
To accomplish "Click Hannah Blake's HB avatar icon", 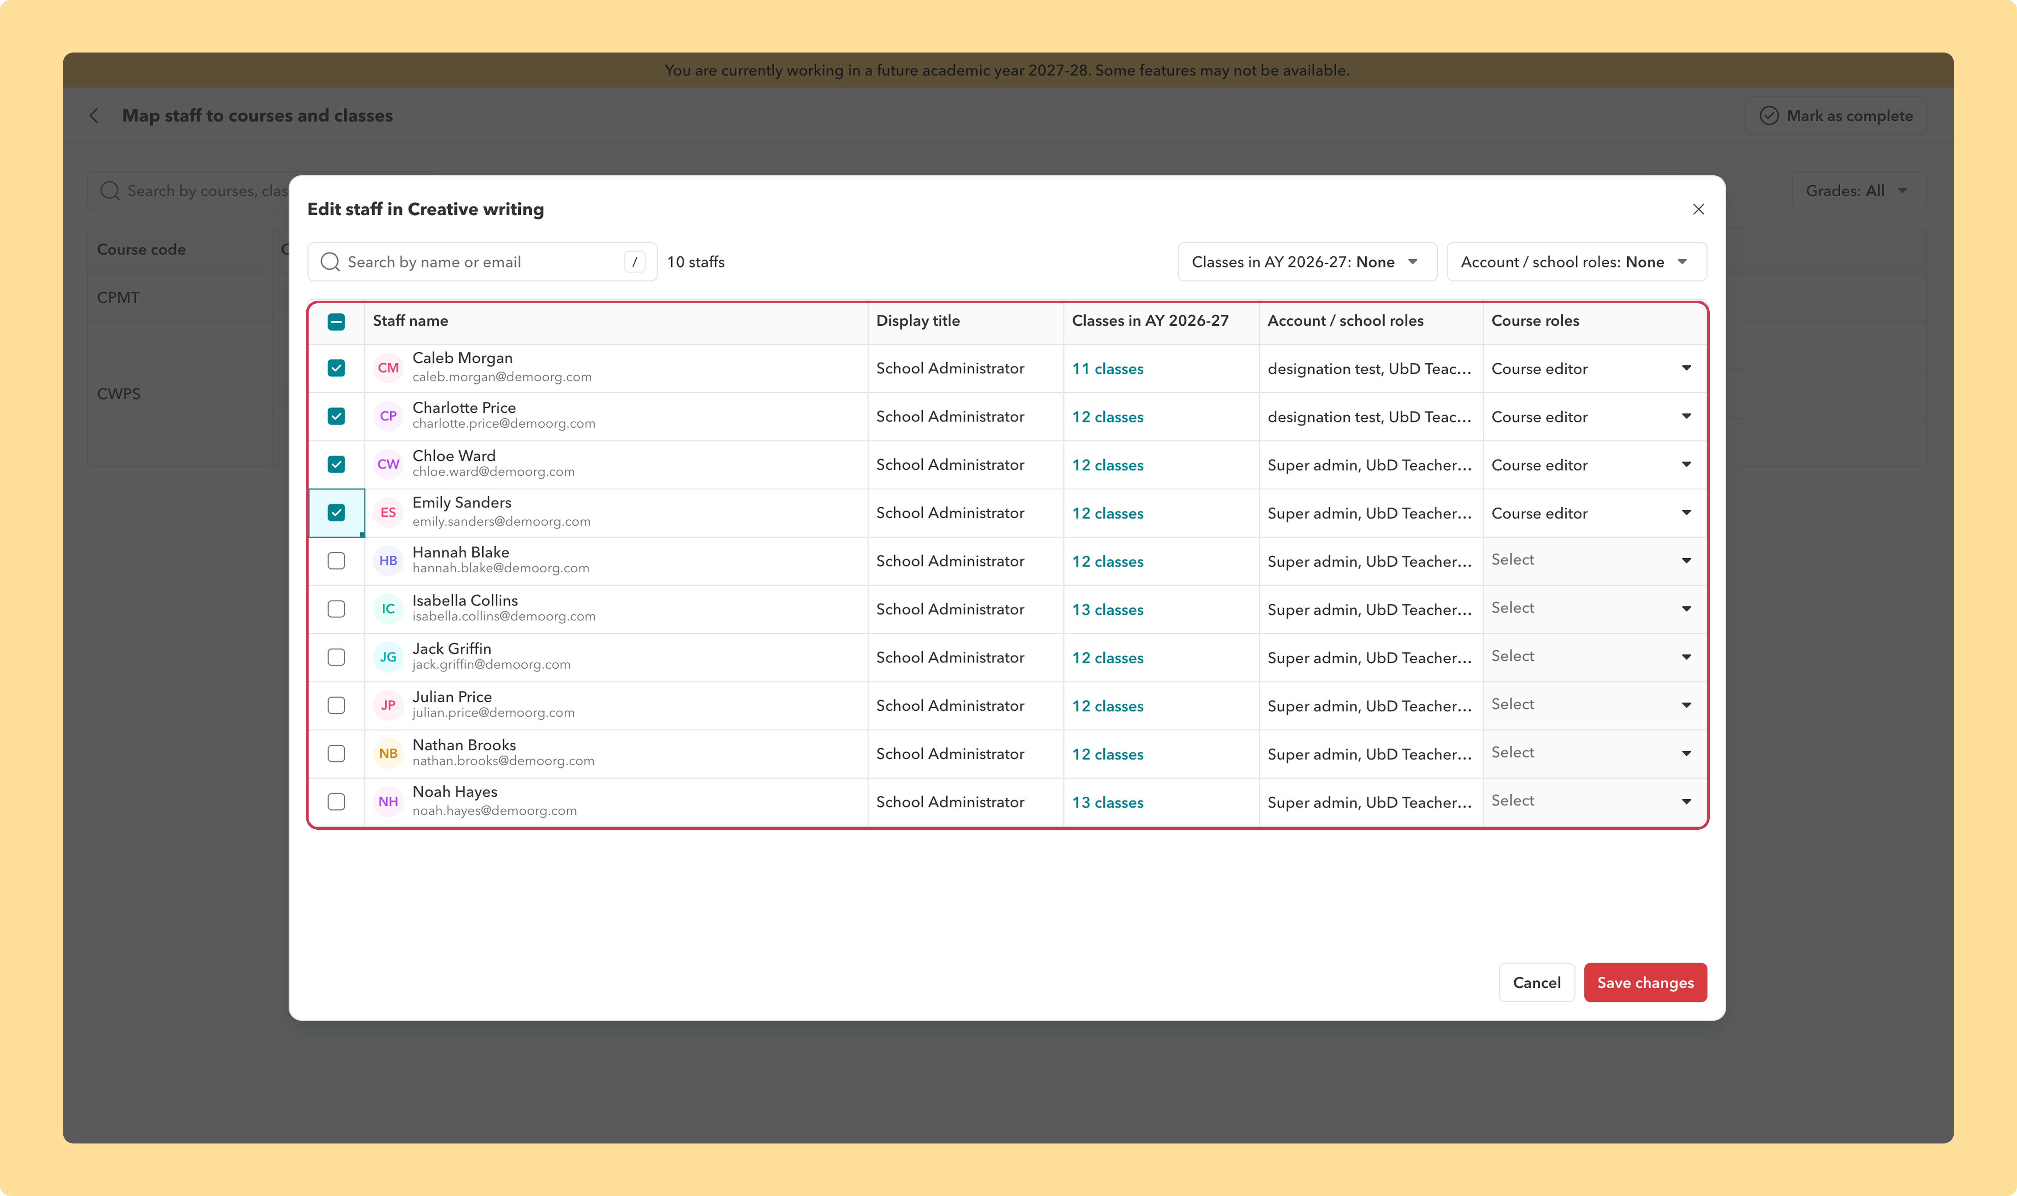I will point(388,561).
